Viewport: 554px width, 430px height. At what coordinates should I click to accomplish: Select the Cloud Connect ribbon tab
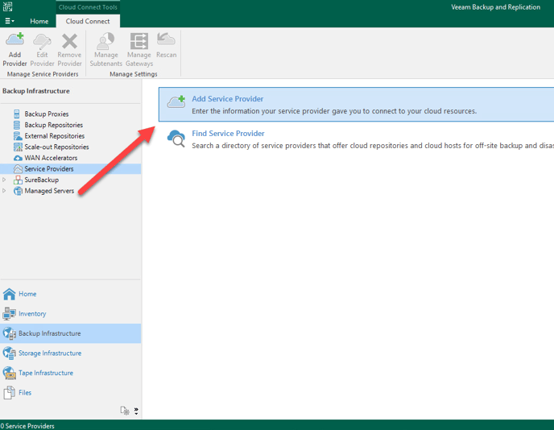(88, 21)
